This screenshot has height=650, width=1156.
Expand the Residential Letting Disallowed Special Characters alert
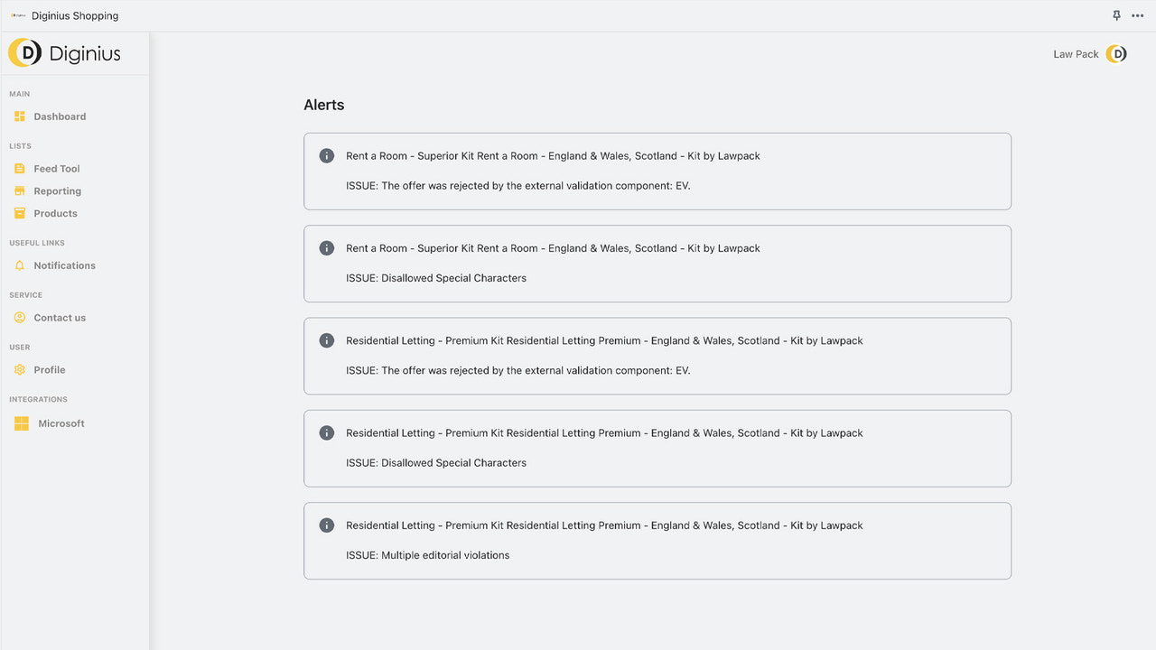click(x=657, y=448)
